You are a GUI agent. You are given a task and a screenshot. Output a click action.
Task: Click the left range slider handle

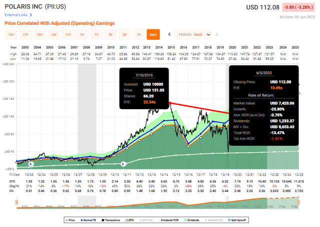click(16, 202)
